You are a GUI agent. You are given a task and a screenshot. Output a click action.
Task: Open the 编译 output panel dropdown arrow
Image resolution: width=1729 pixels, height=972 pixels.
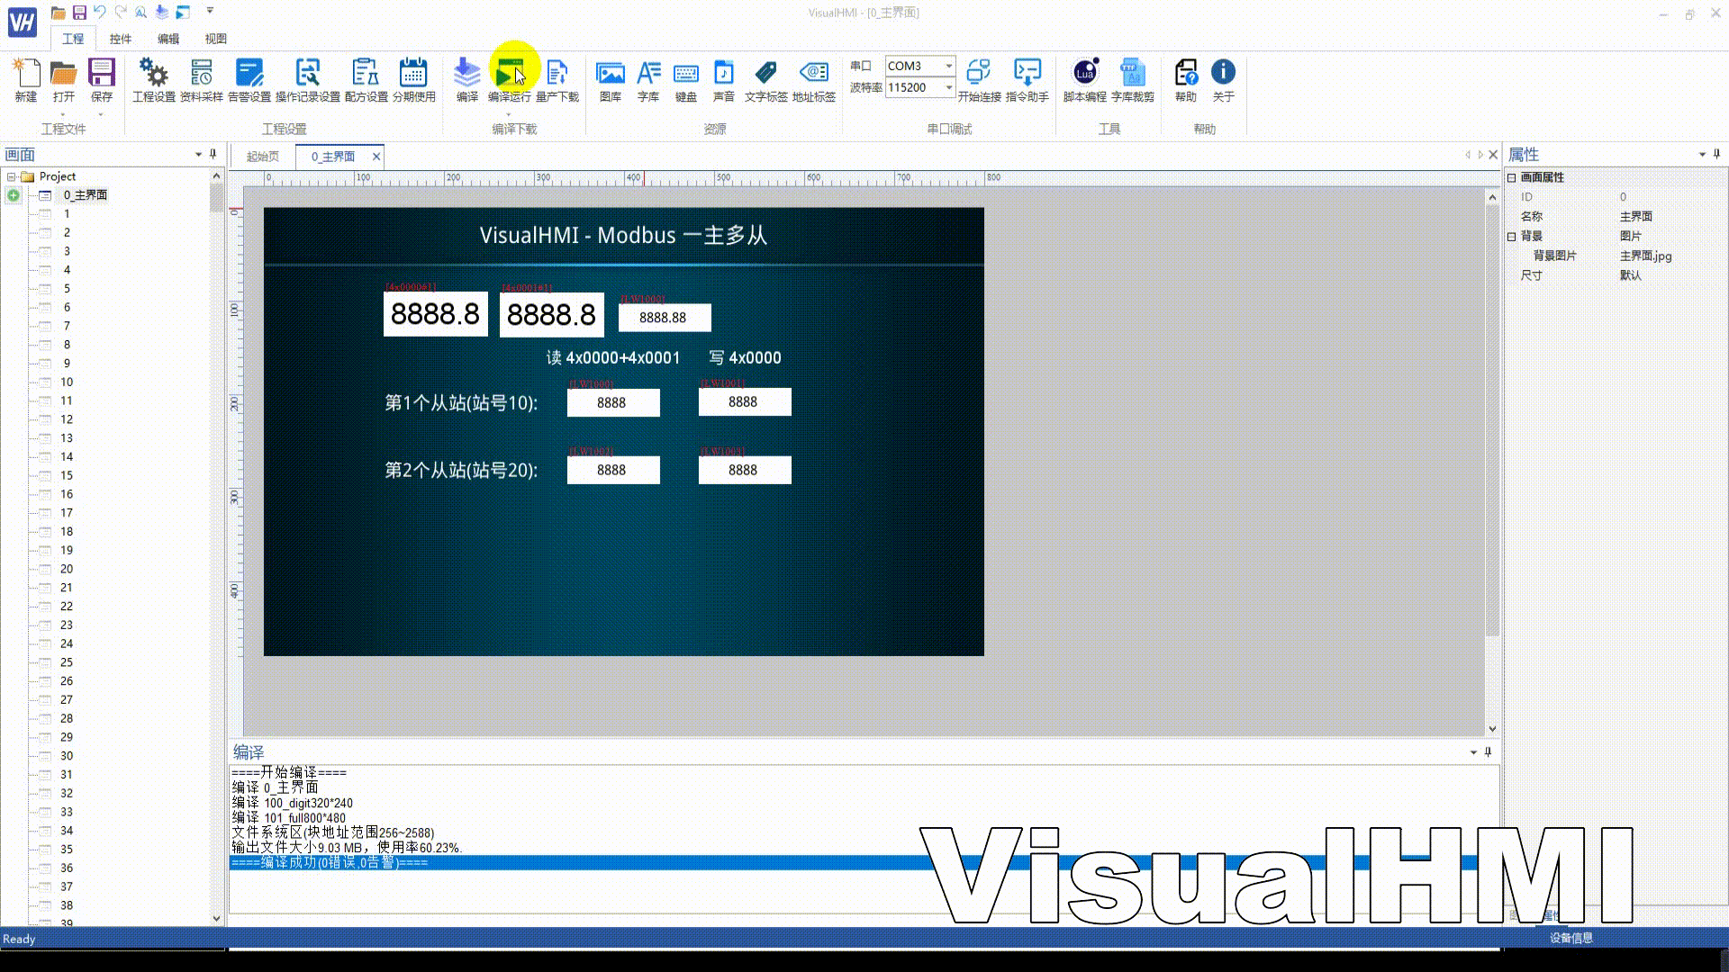point(1473,752)
